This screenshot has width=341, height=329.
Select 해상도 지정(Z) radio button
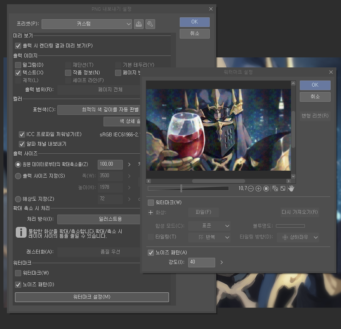click(18, 199)
